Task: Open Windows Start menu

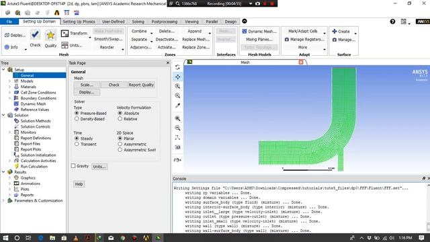Action: [5, 237]
